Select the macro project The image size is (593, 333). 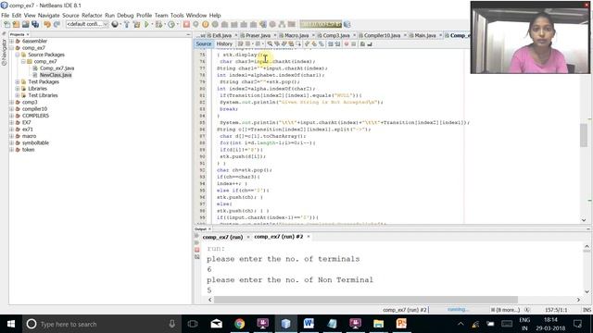29,136
